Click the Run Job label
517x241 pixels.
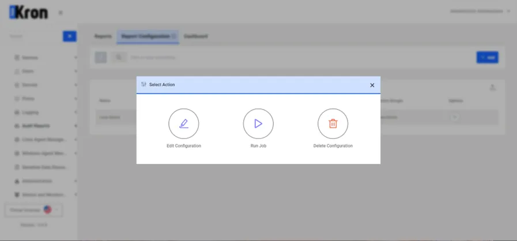[x=258, y=146]
